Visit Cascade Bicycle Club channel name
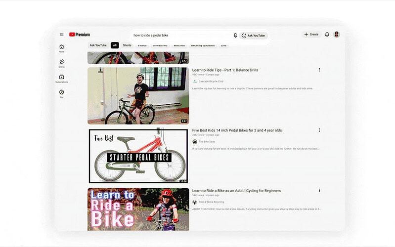This screenshot has height=247, width=395. pyautogui.click(x=211, y=82)
